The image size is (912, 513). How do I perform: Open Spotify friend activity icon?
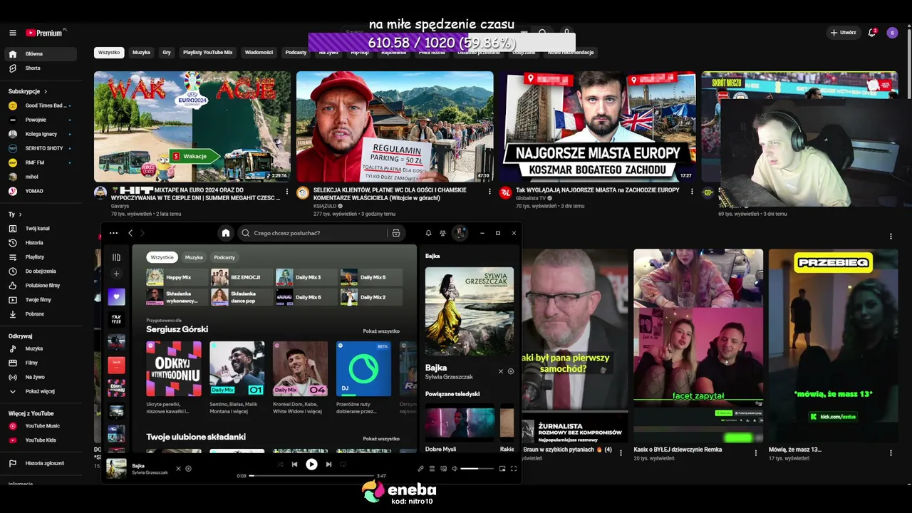click(x=442, y=233)
